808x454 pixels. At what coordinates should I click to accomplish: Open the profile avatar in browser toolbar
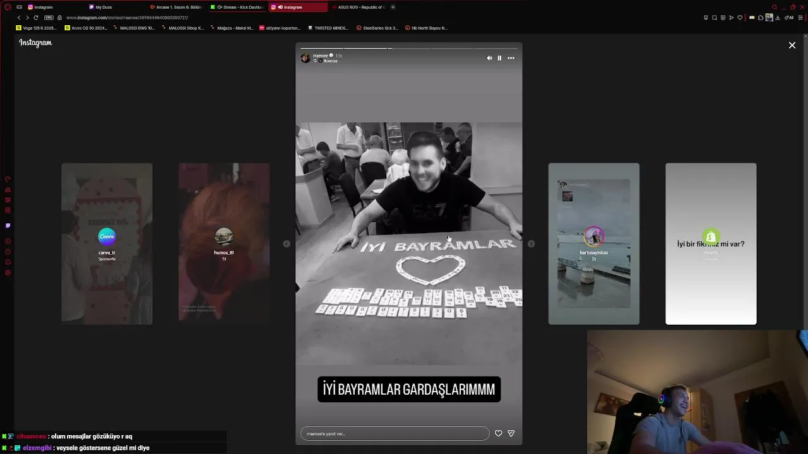click(769, 18)
